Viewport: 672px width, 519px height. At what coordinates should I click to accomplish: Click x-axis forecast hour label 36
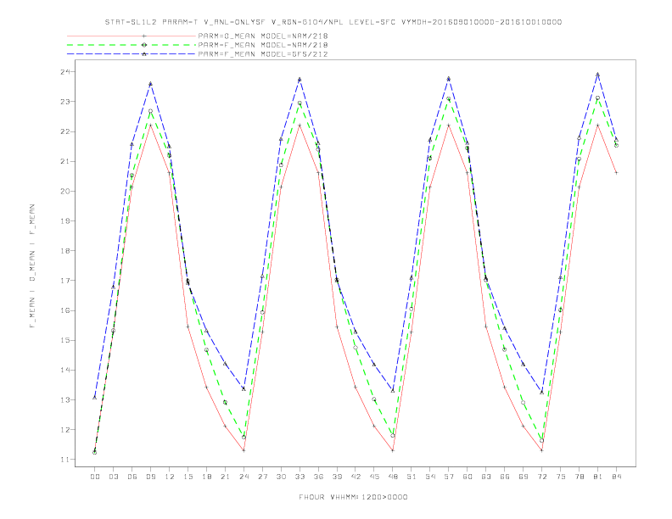318,477
